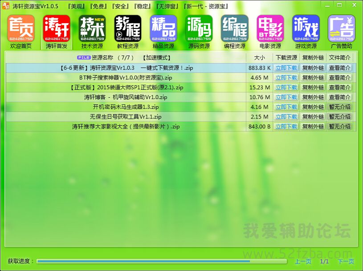The height and width of the screenshot is (271, 363).
Task: Click 复制外链 for 2015装逼大师SP1
Action: pos(313,88)
